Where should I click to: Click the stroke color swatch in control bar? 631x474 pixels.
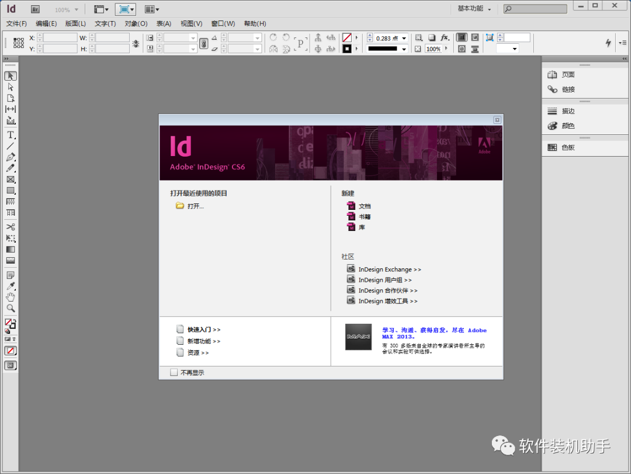[x=347, y=49]
